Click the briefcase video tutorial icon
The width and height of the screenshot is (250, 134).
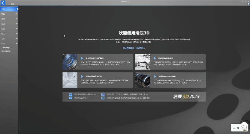(x=71, y=94)
